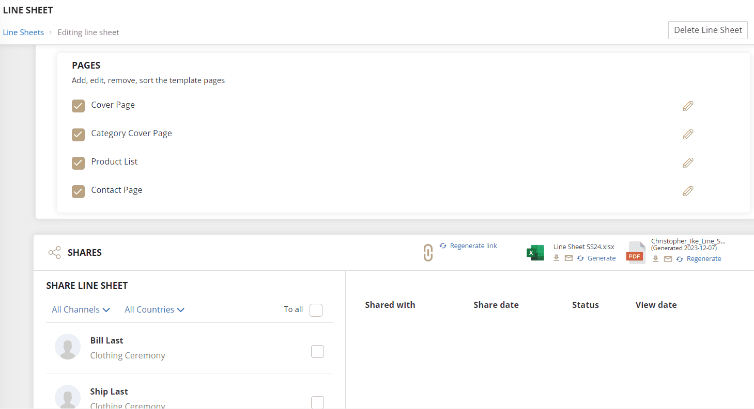Check the 'To all' checkbox

[x=316, y=310]
